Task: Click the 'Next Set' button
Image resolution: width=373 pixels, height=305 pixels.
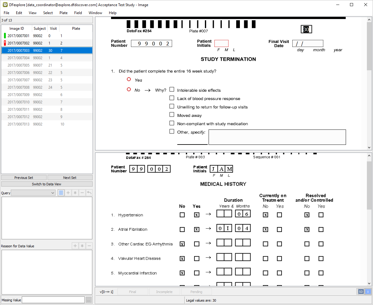Action: (70, 178)
